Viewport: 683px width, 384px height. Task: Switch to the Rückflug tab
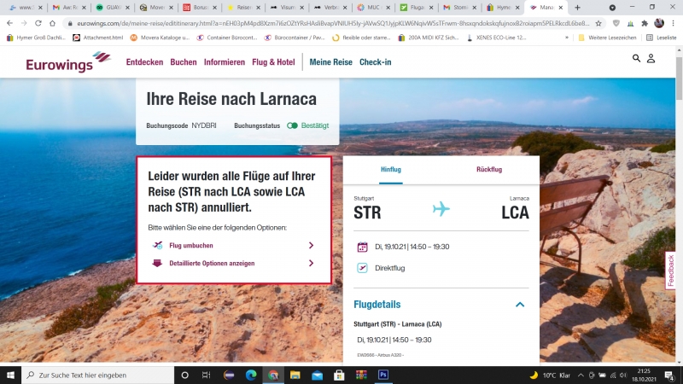click(489, 170)
